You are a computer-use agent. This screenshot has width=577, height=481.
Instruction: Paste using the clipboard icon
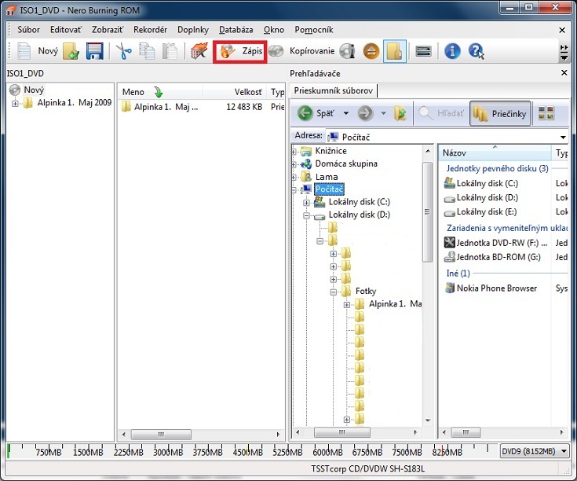tap(170, 51)
